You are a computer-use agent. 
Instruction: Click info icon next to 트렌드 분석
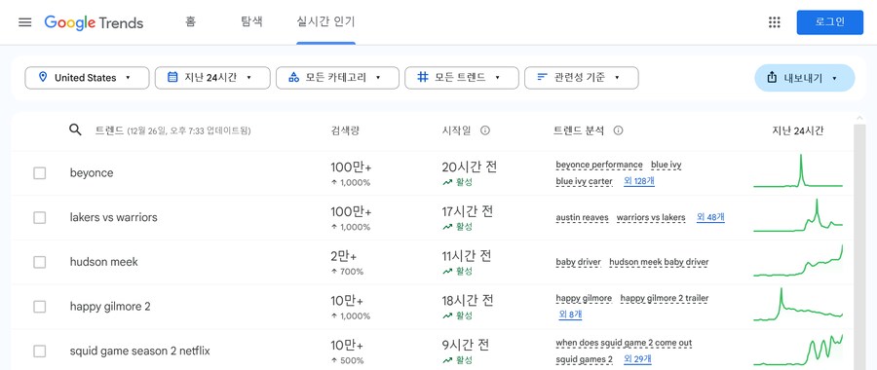tap(618, 130)
